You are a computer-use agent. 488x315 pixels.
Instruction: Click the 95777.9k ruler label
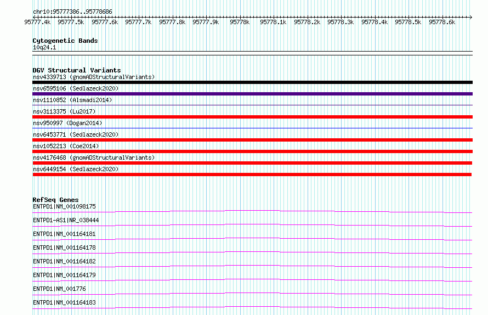pos(206,22)
